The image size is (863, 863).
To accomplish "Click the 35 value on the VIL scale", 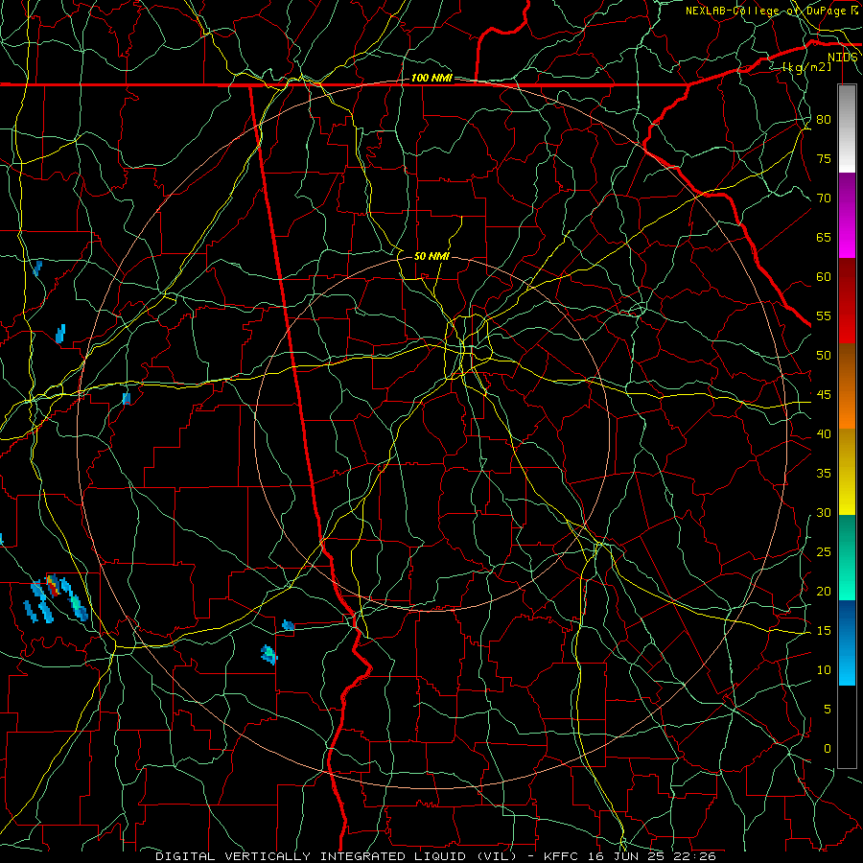I will pyautogui.click(x=824, y=474).
